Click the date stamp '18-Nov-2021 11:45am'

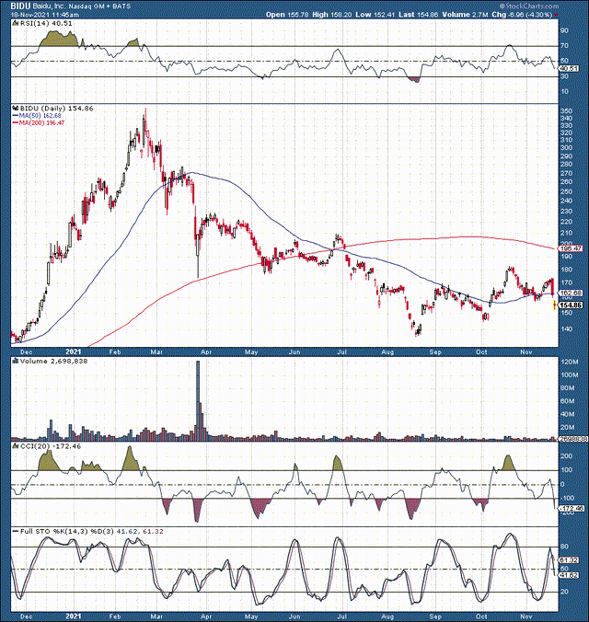44,15
